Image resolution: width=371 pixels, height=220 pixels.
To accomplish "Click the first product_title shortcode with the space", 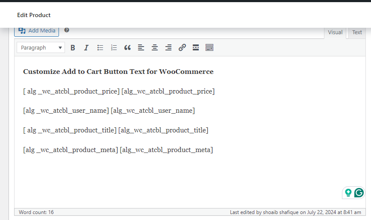I will pyautogui.click(x=70, y=130).
